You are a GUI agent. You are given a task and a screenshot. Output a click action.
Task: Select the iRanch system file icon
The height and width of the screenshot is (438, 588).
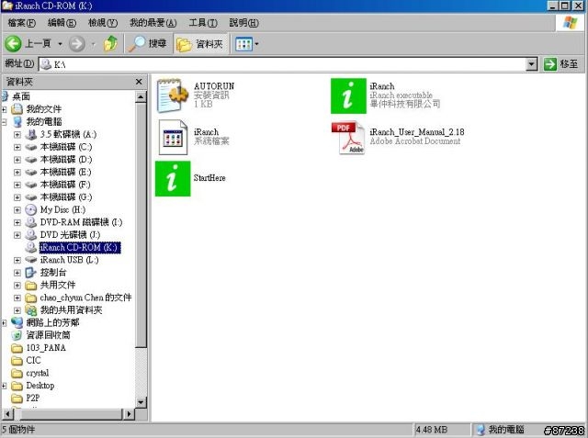tap(173, 137)
